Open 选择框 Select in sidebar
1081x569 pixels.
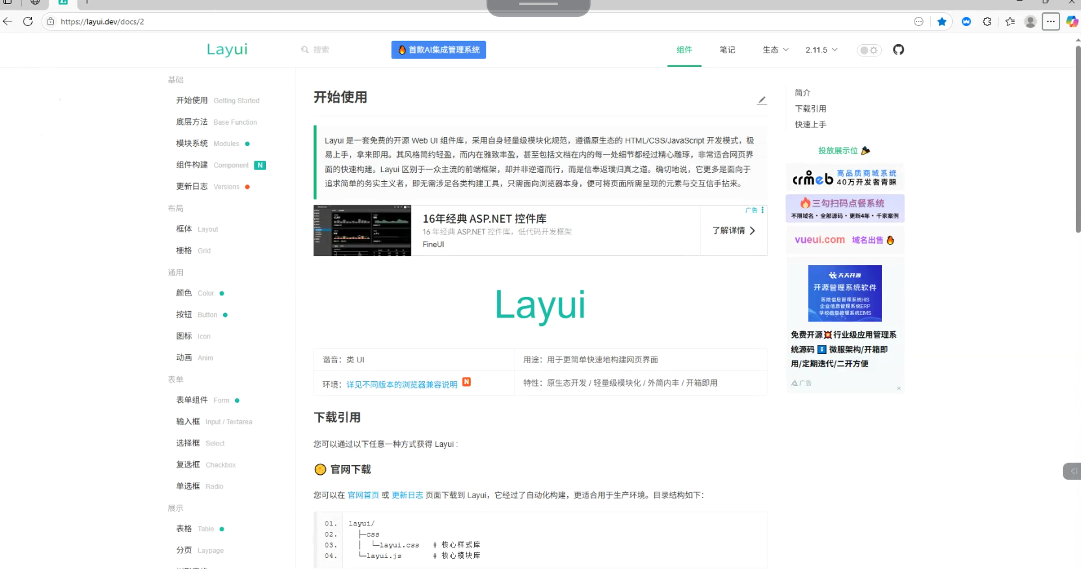click(200, 444)
